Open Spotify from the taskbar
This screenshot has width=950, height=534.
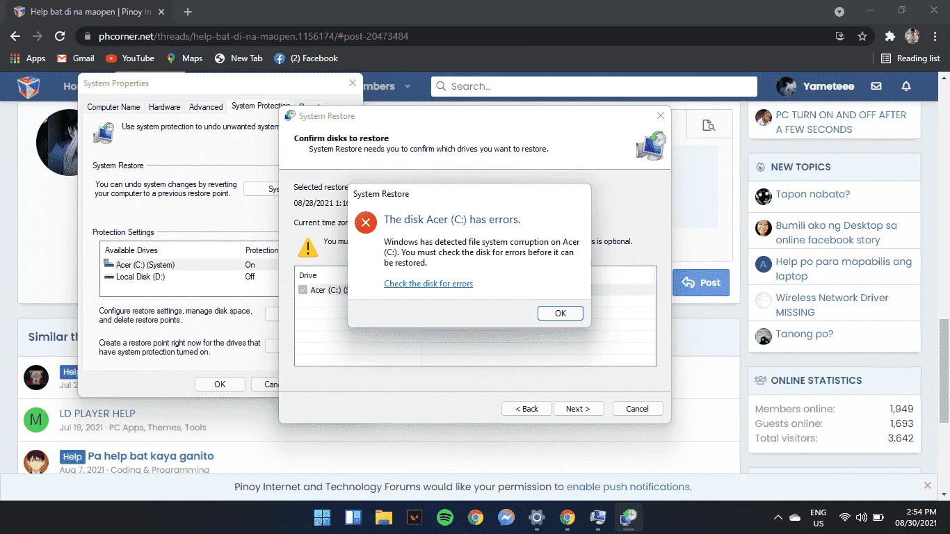444,517
